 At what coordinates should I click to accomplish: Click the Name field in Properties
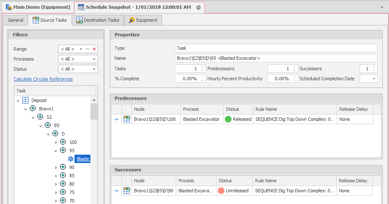(276, 58)
